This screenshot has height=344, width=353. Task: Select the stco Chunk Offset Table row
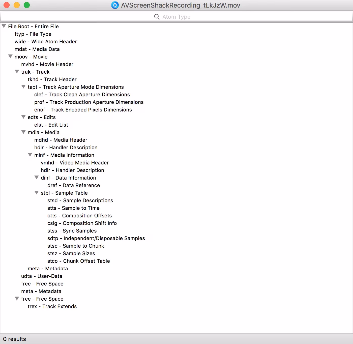tap(78, 261)
